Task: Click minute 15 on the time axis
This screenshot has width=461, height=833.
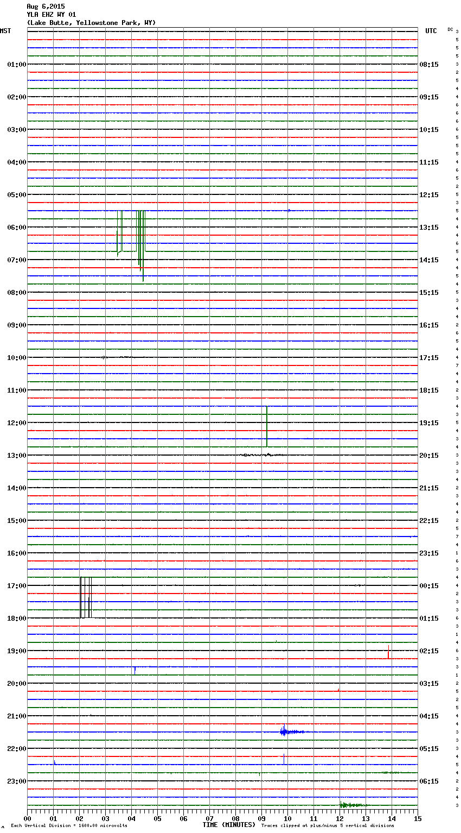Action: 418,818
